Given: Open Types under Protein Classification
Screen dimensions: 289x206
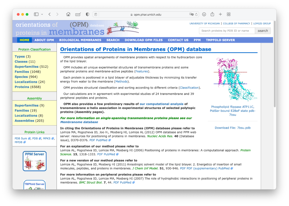Looking at the screenshot, I should (19, 56).
